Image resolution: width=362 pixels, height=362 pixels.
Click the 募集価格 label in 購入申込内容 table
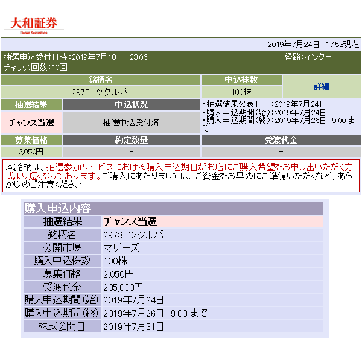[x=63, y=274]
